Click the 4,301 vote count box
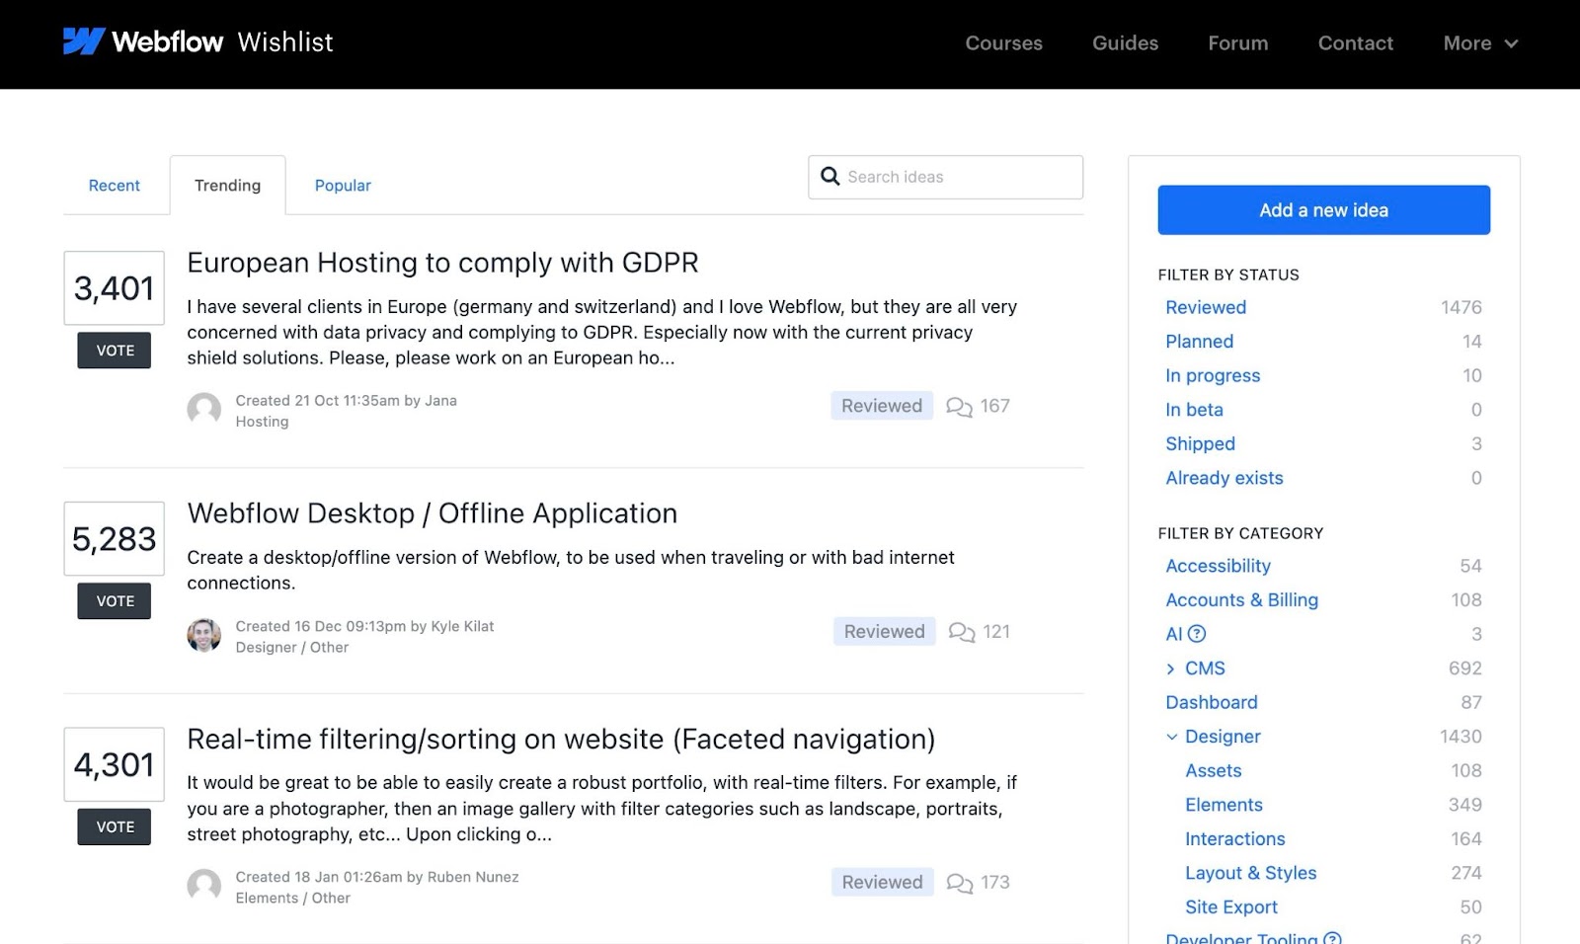Image resolution: width=1580 pixels, height=944 pixels. (x=115, y=765)
